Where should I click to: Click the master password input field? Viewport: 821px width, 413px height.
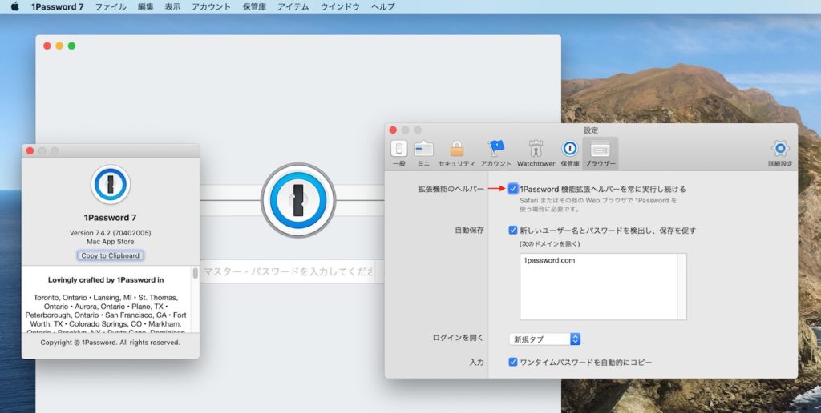pos(287,272)
